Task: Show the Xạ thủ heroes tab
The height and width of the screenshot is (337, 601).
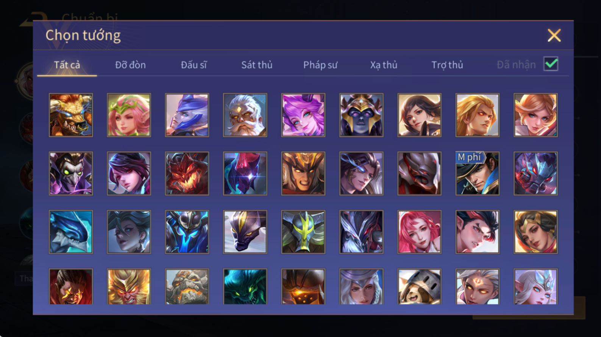Action: tap(384, 65)
